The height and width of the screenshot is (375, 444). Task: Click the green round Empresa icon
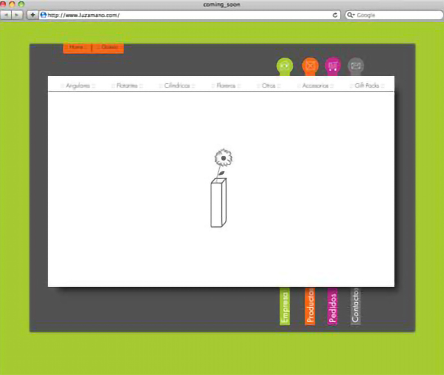point(284,66)
